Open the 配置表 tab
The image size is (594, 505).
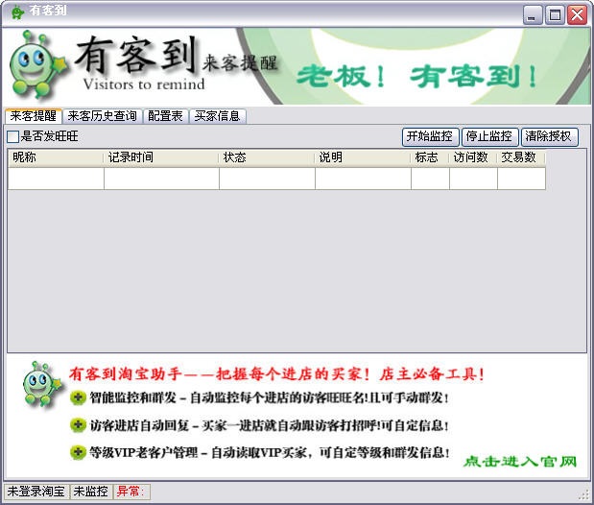(x=166, y=116)
